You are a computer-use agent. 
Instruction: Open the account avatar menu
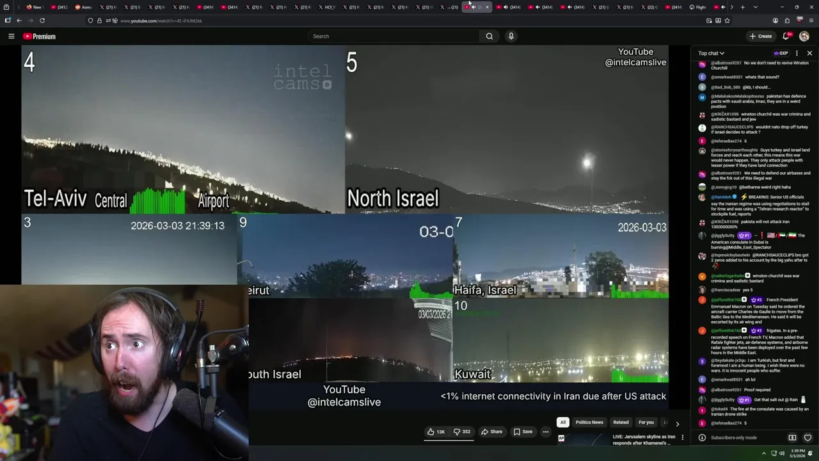coord(804,36)
